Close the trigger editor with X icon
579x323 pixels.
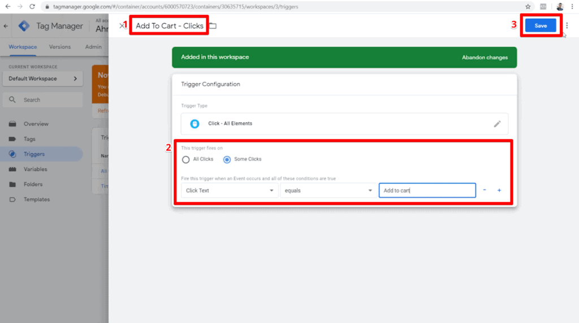pyautogui.click(x=122, y=25)
